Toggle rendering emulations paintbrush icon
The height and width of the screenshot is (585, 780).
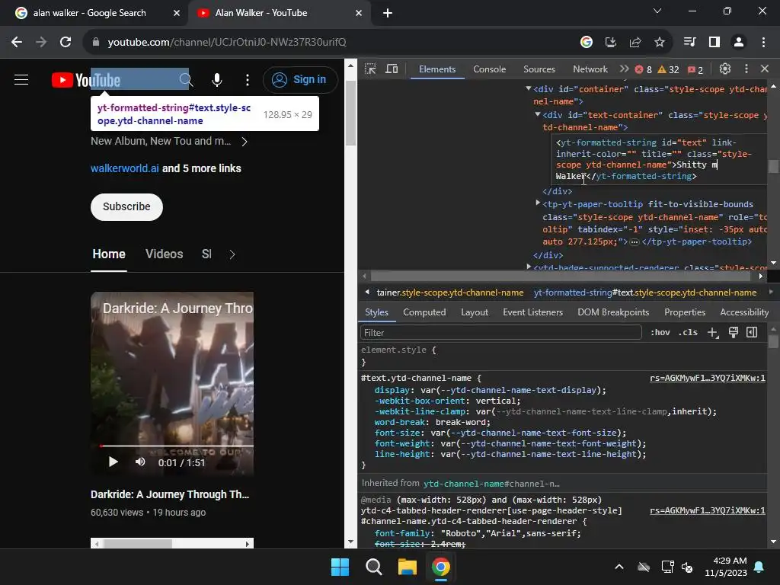tap(734, 332)
